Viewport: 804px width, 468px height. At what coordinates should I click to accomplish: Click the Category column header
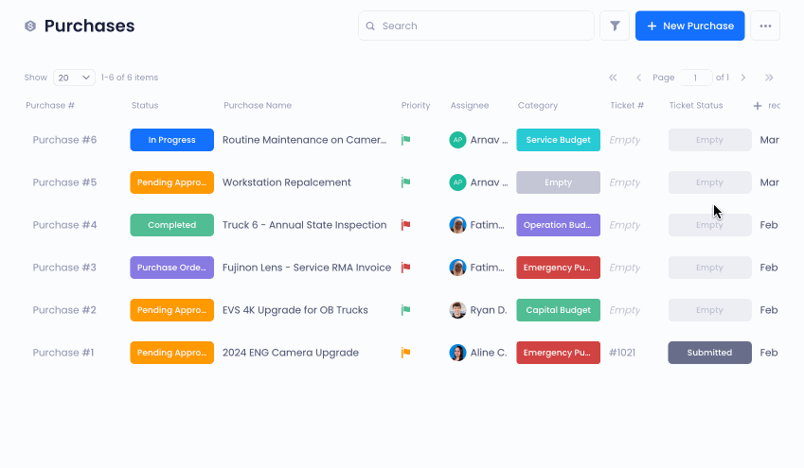coord(537,106)
